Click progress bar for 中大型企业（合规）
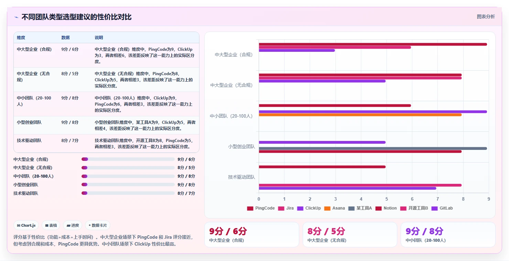Screen dimensions: 509x261 click(128, 159)
